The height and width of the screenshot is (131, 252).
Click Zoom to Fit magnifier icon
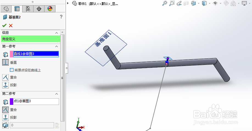tap(165, 3)
